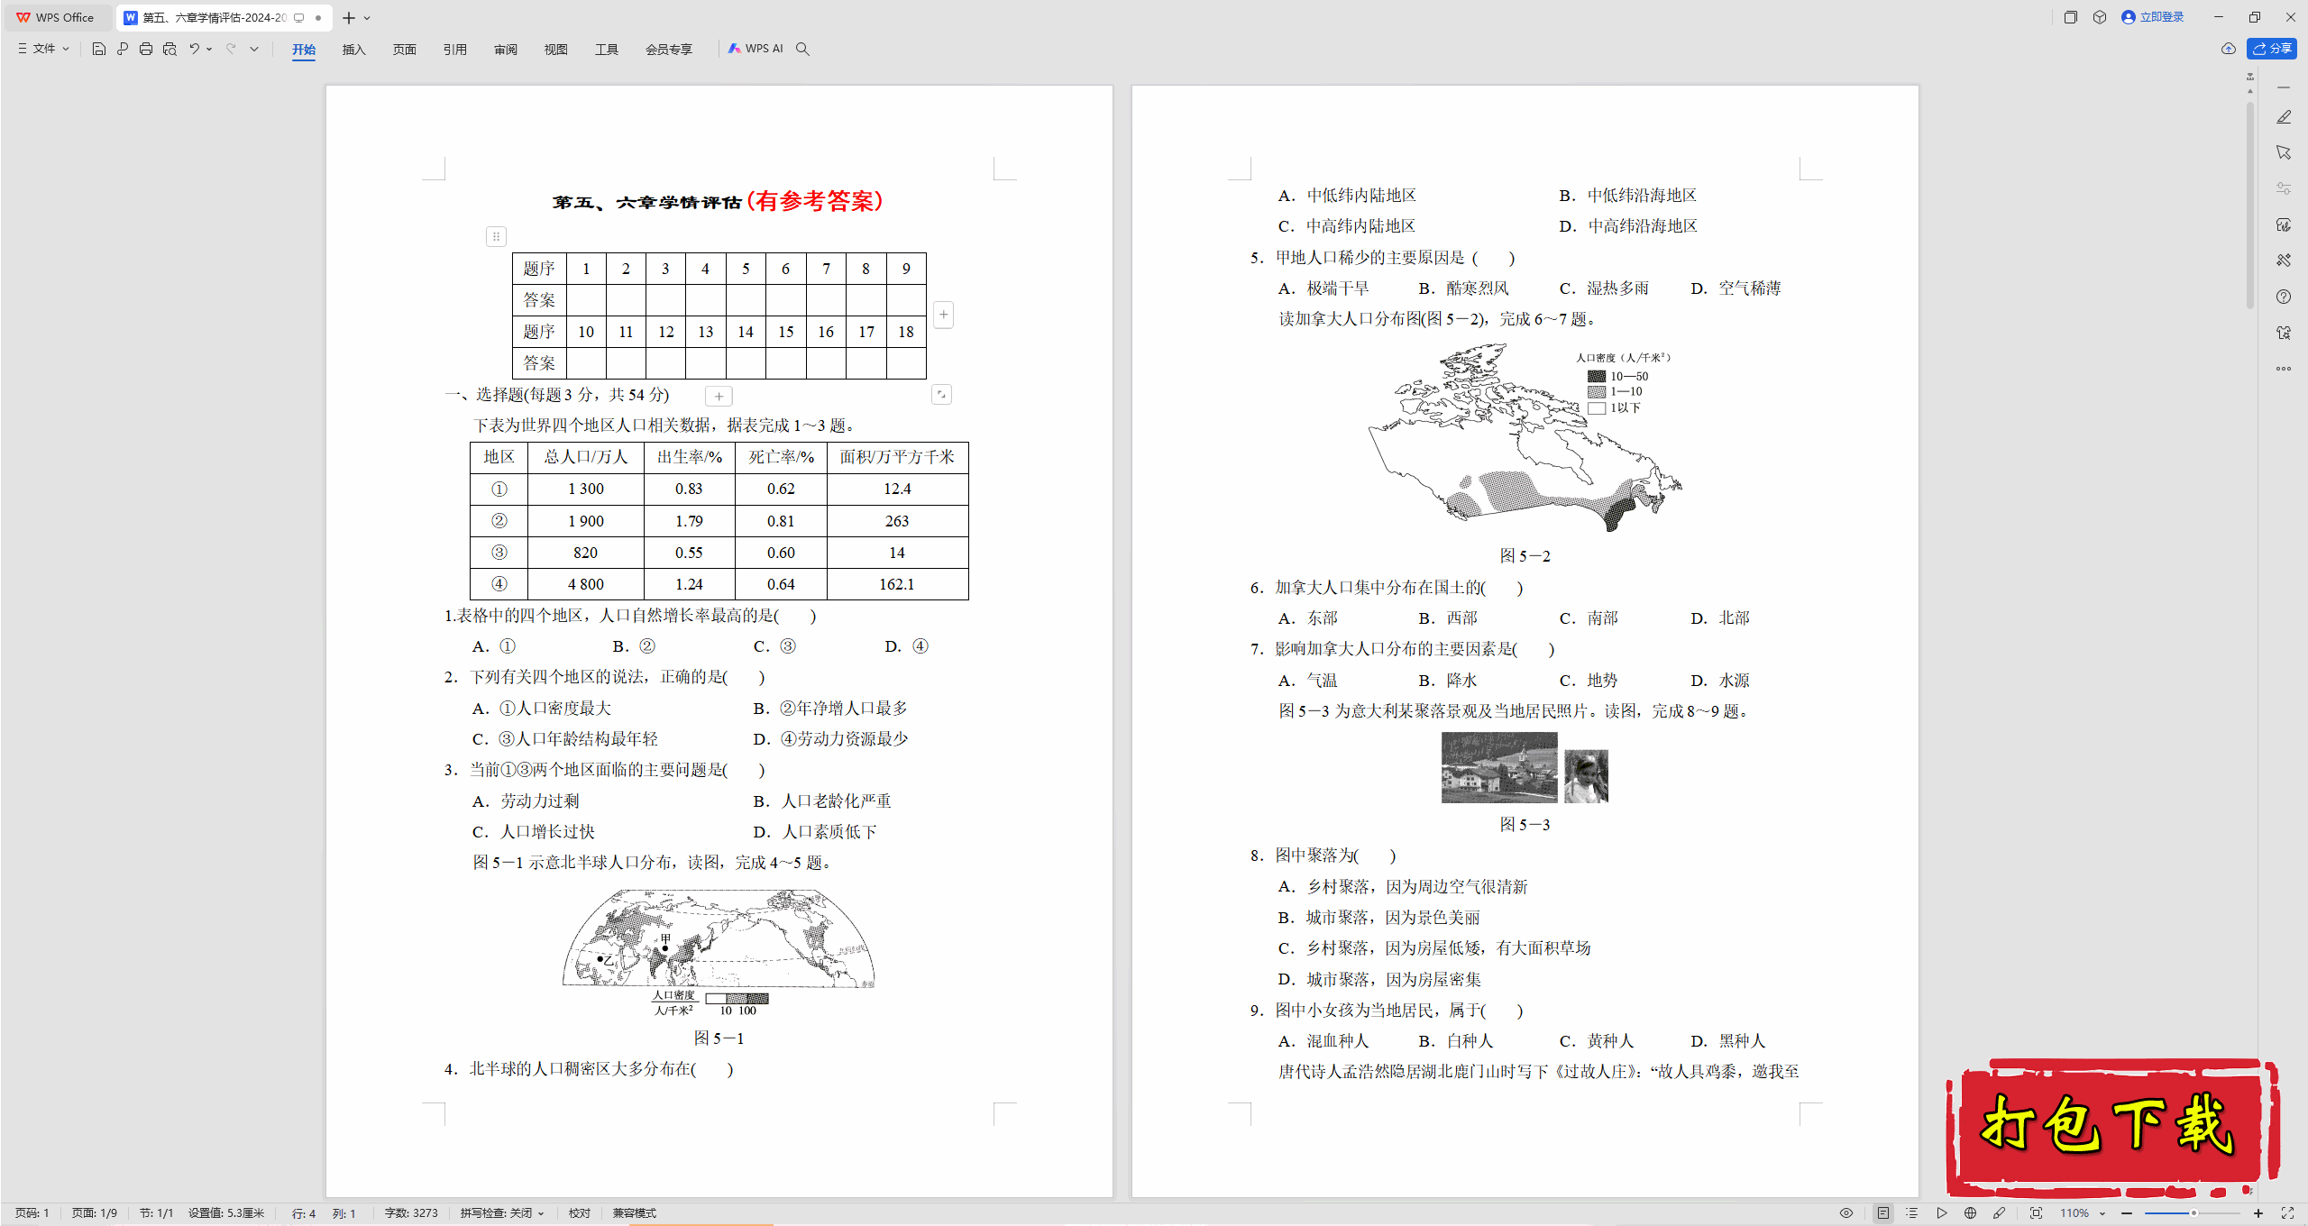This screenshot has height=1226, width=2308.
Task: Click the zoom out minus button
Action: pyautogui.click(x=2127, y=1213)
